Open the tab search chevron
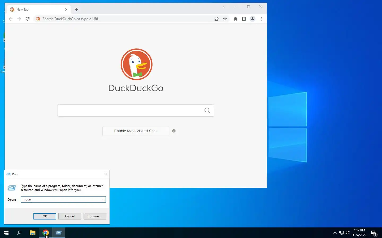The image size is (382, 238). 224,7
